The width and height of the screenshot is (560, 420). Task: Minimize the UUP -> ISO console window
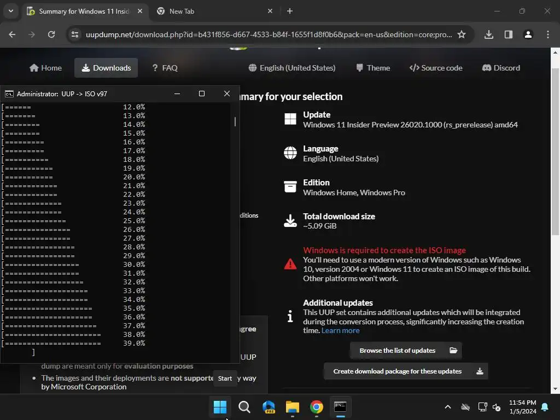[x=177, y=94]
